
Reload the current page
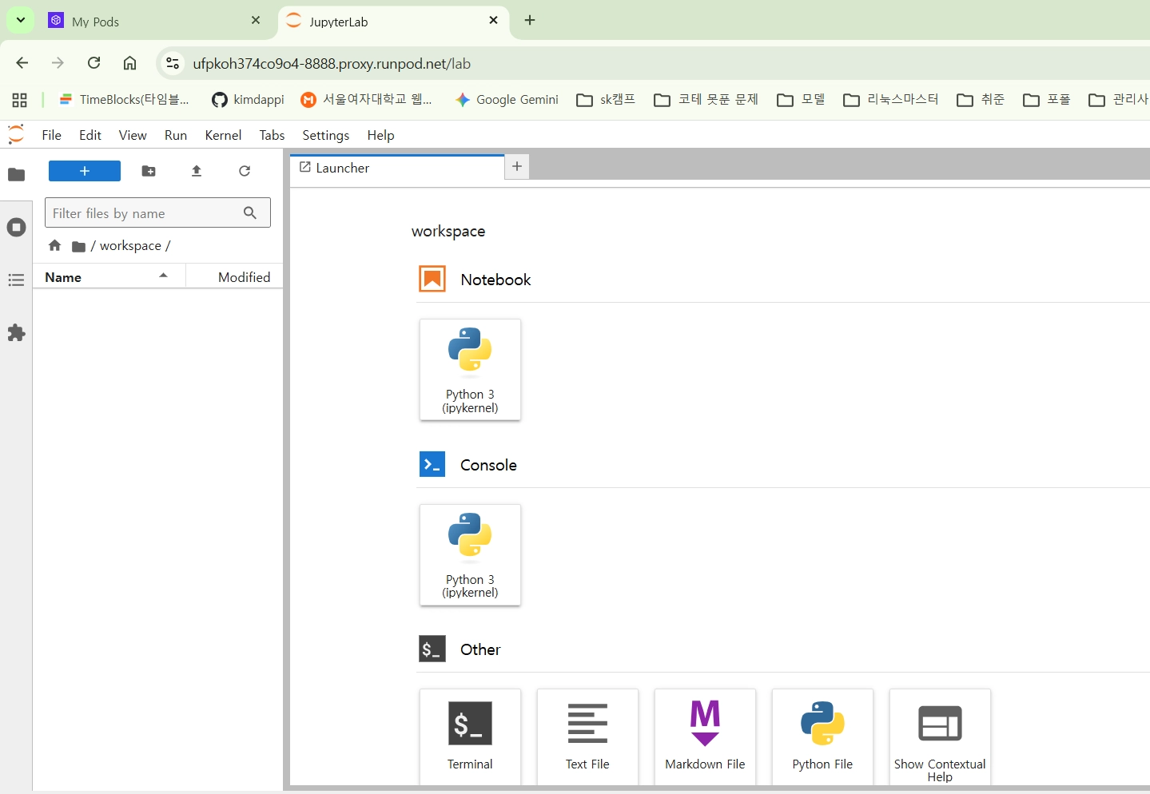pos(94,63)
